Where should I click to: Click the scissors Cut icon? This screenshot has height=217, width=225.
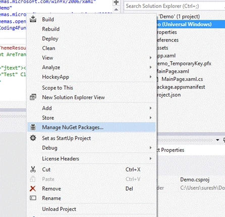pos(33,169)
